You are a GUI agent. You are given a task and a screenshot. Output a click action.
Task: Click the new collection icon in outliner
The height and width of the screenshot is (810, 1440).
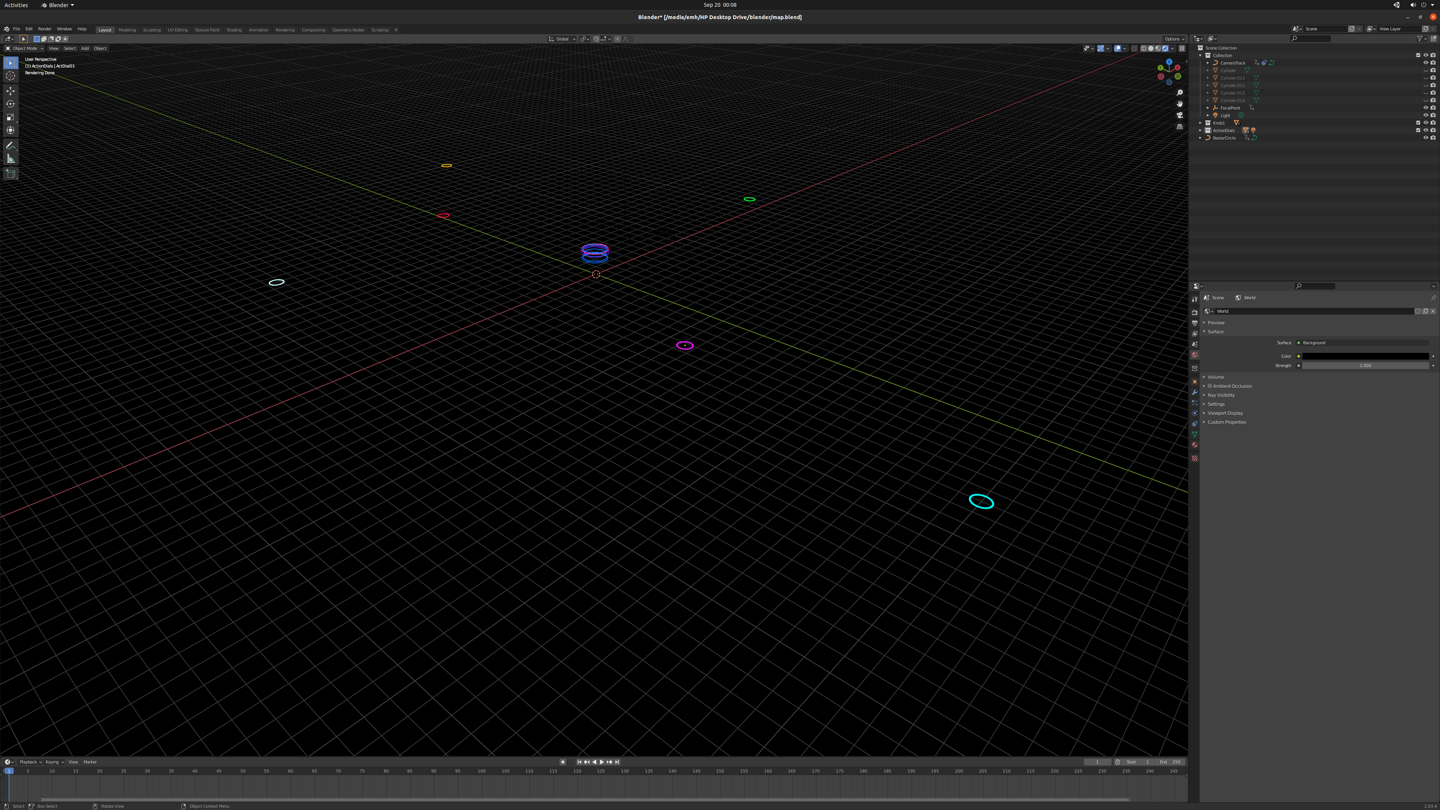1433,39
